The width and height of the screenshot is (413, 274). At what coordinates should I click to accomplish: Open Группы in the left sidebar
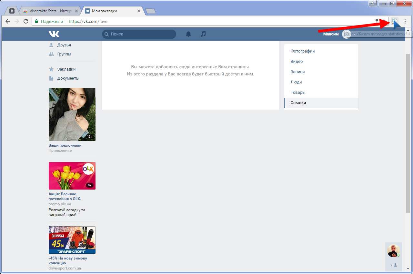(x=64, y=54)
